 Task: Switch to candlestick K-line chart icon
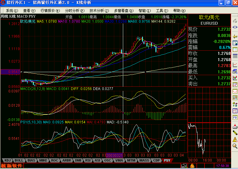(235, 78)
